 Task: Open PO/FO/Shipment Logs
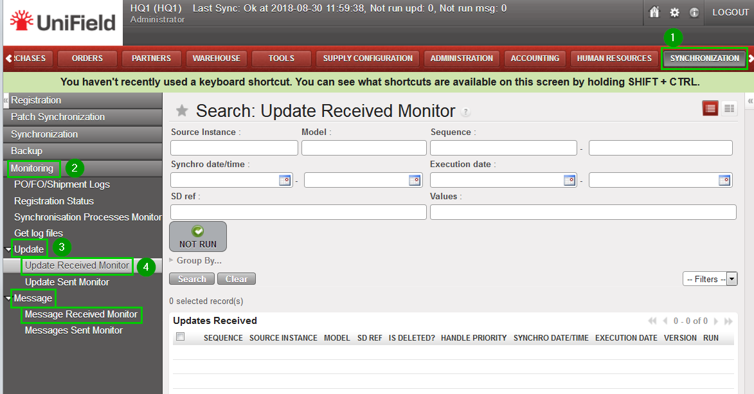[62, 184]
